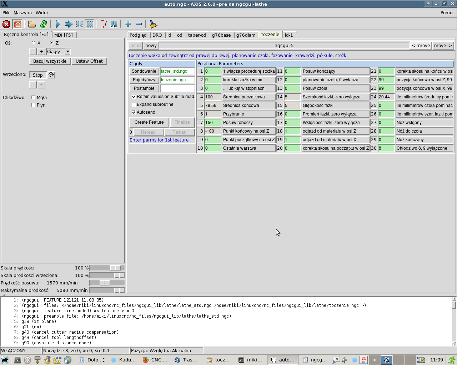The image size is (457, 365).
Task: Open the Pomoc menu
Action: pyautogui.click(x=447, y=12)
